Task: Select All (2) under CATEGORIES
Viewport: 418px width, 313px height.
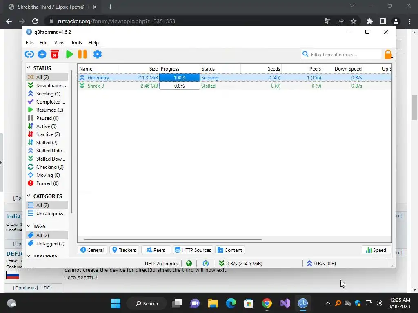Action: tap(47, 205)
